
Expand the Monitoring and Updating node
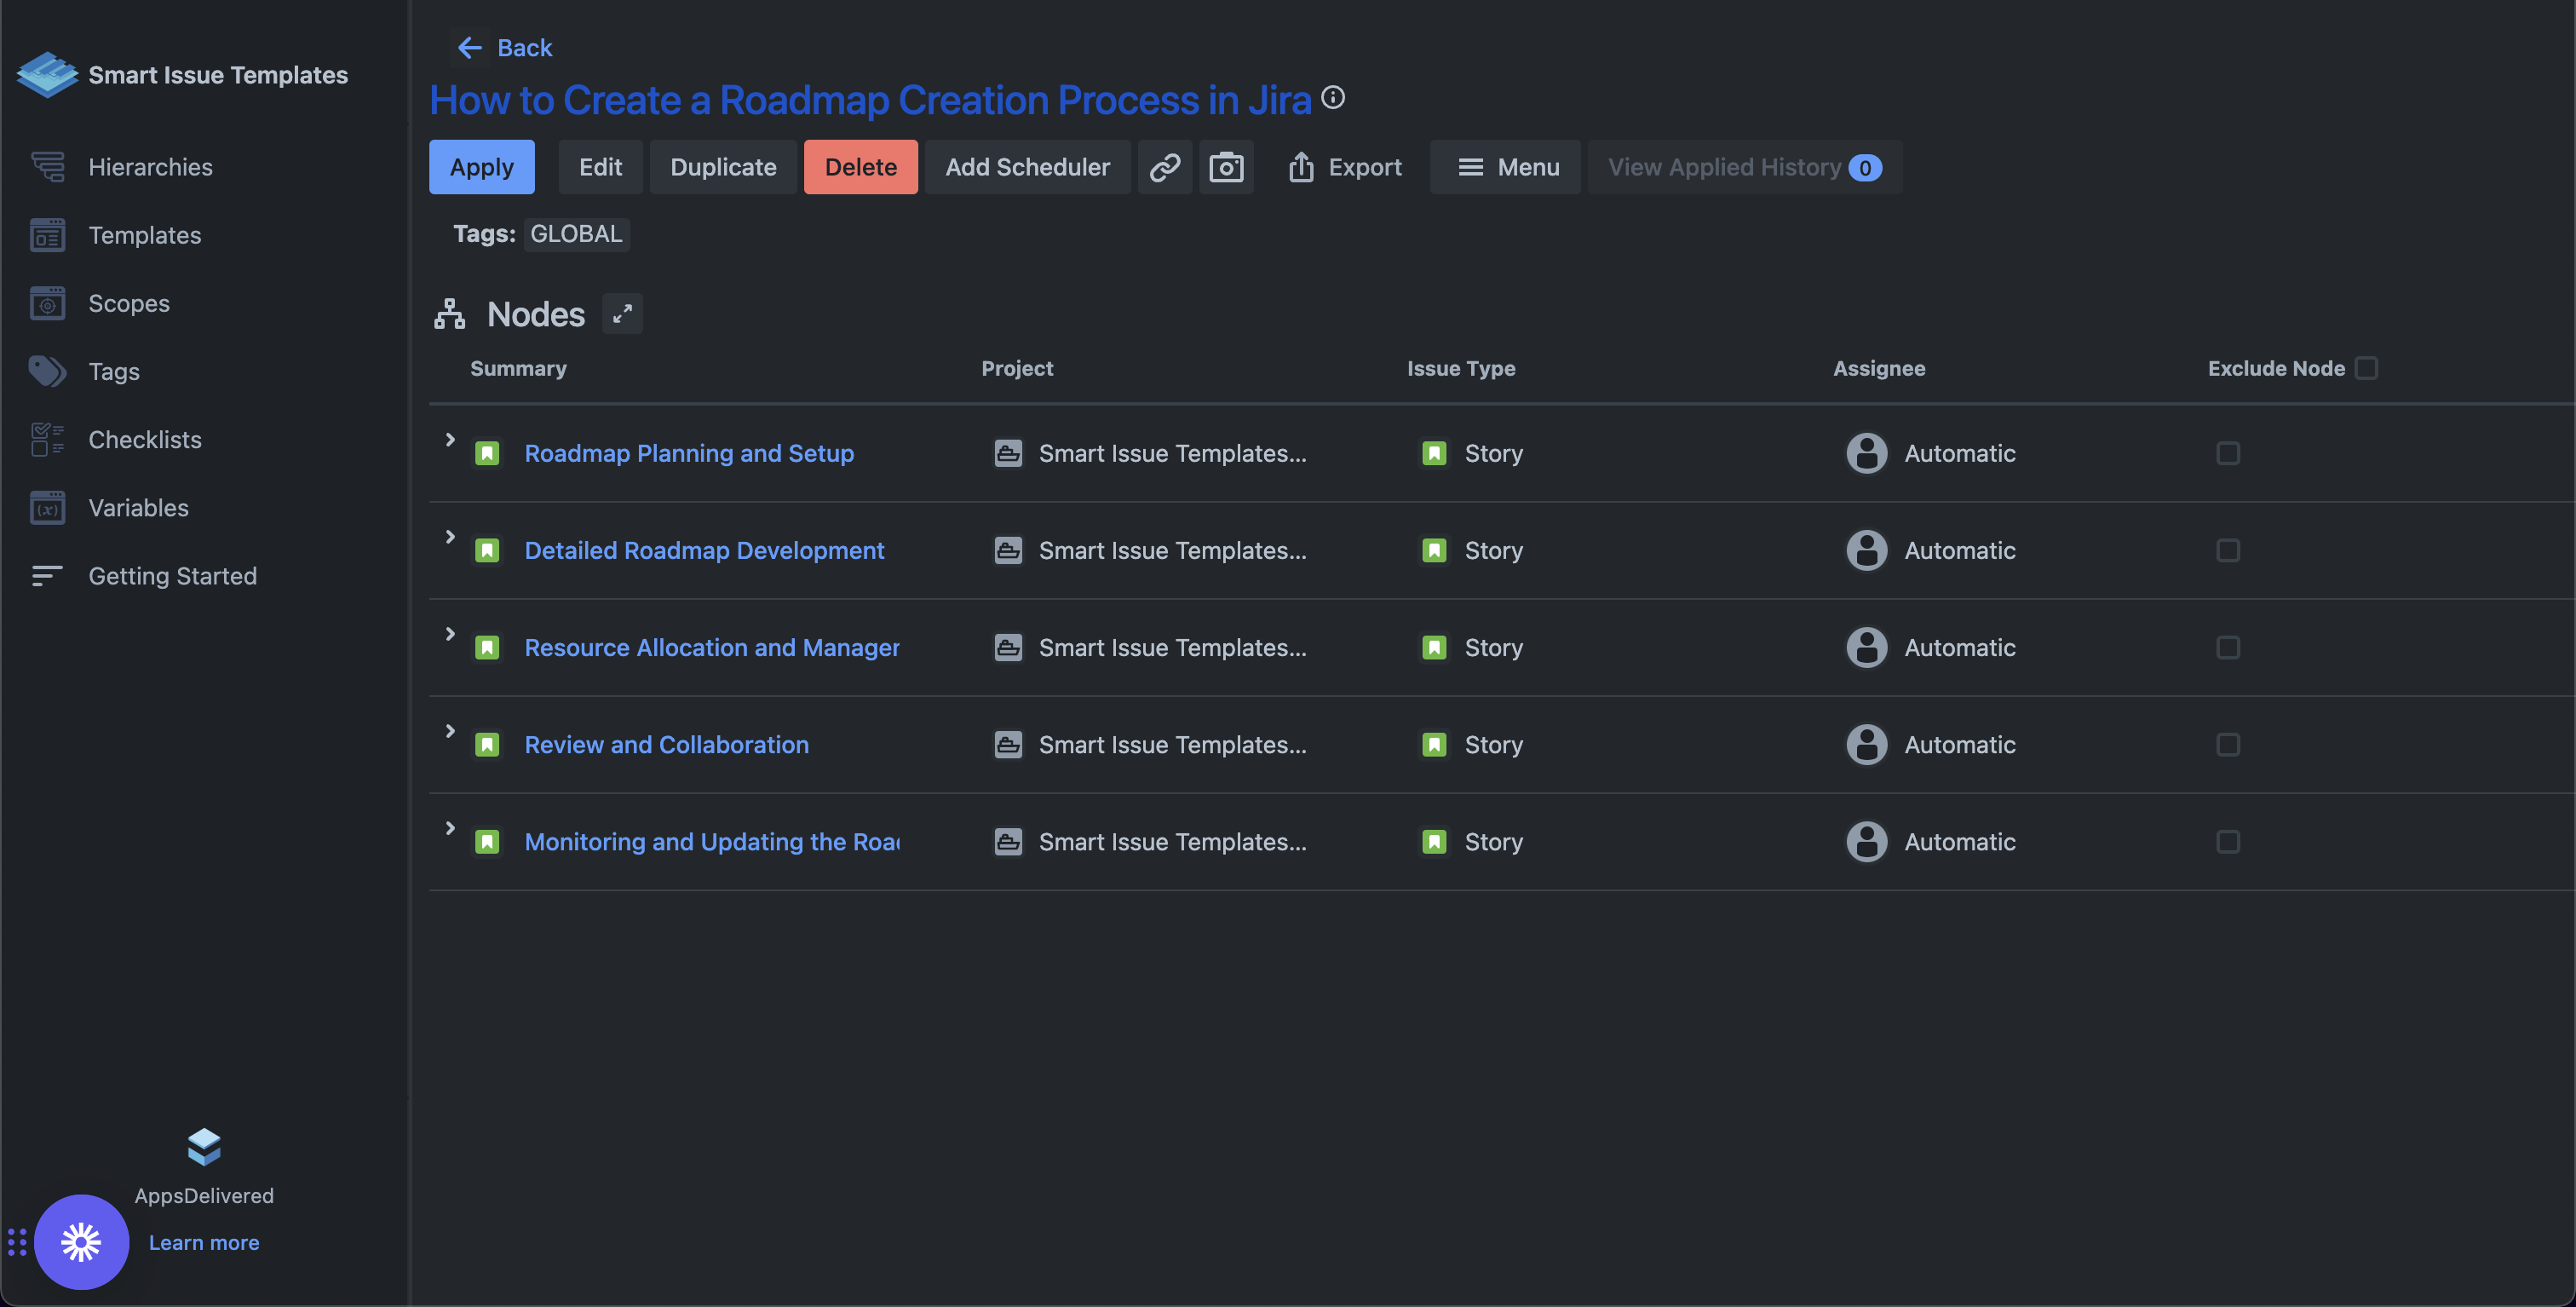pos(450,828)
